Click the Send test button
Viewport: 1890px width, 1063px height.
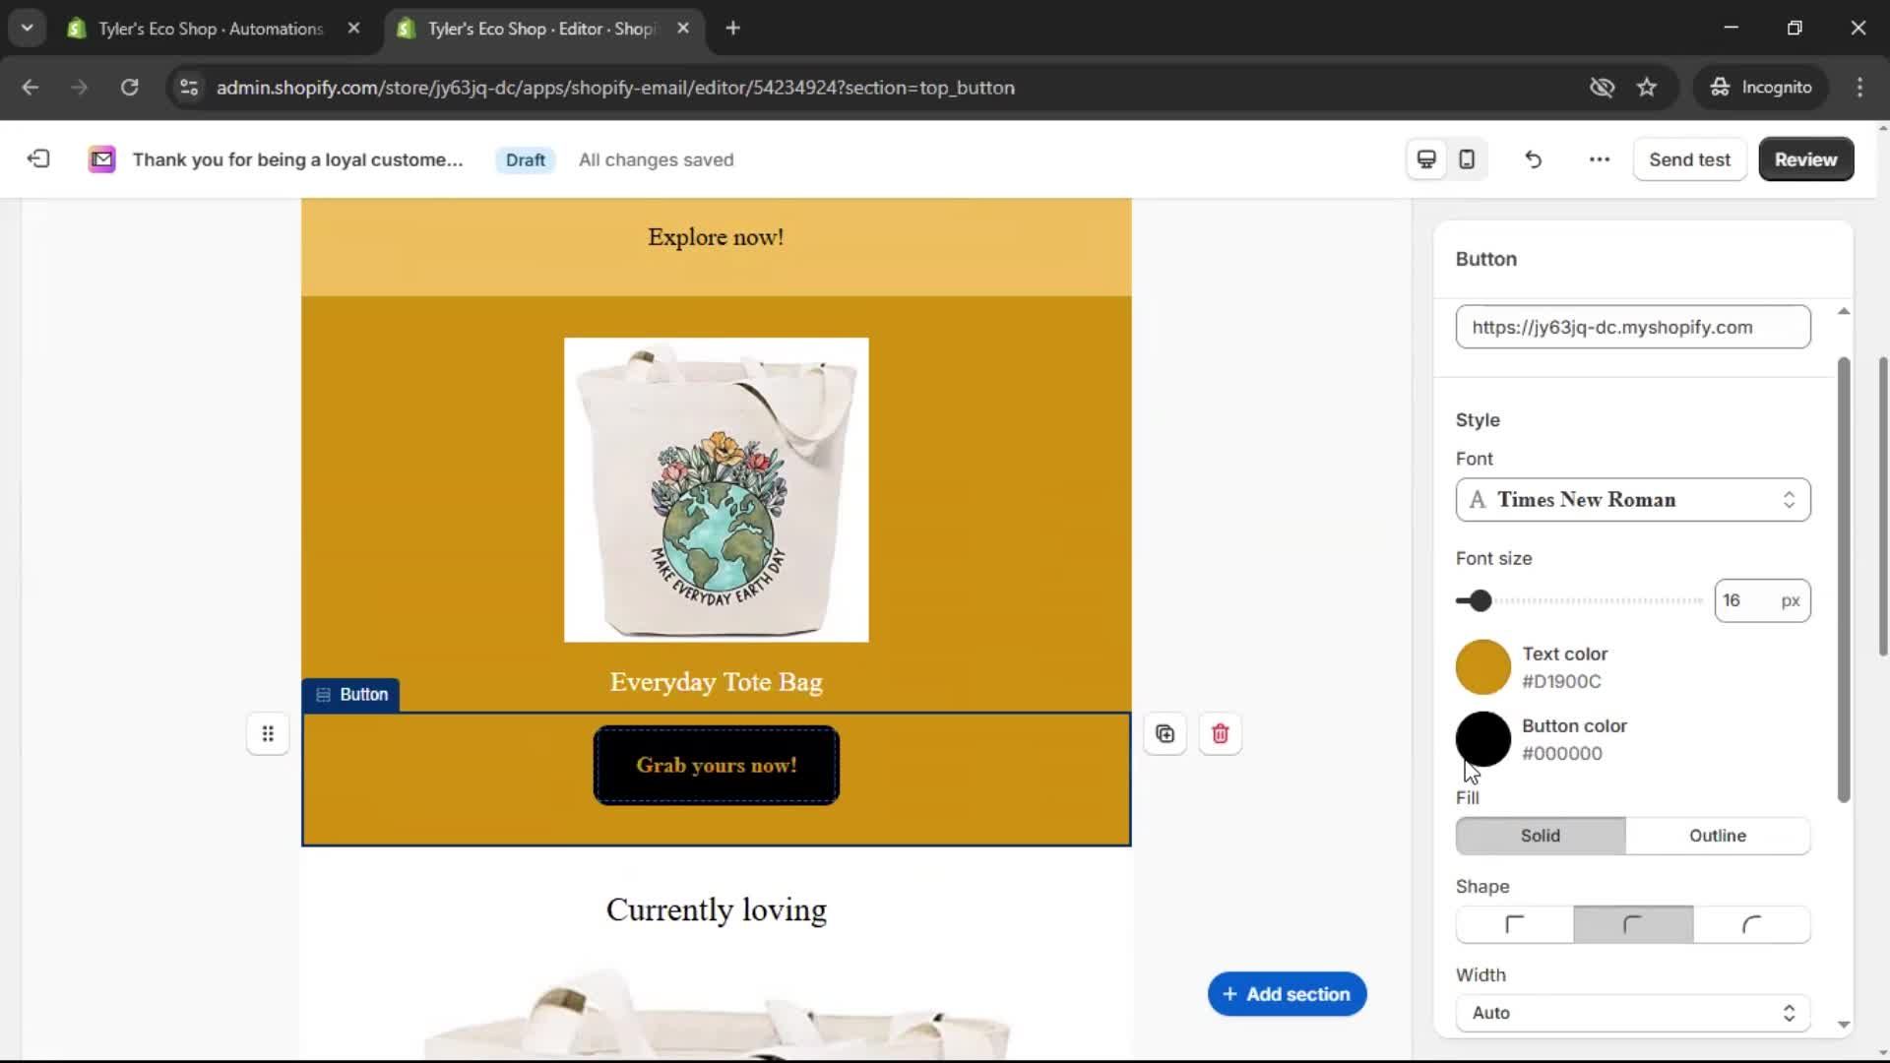pyautogui.click(x=1689, y=158)
